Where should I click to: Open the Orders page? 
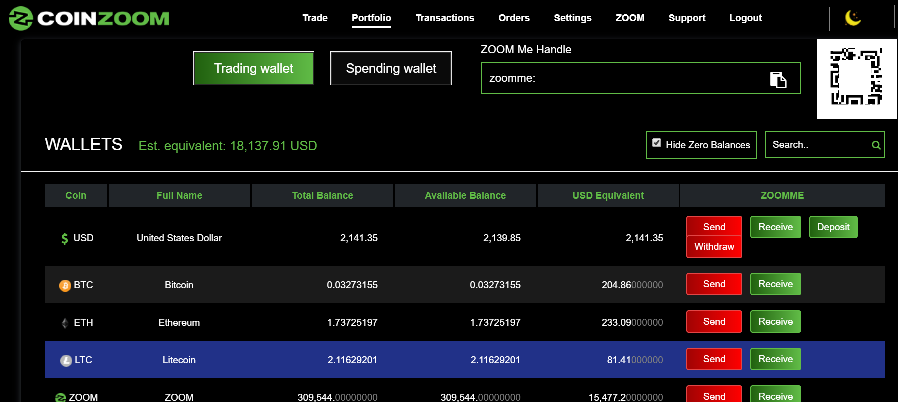(x=514, y=18)
